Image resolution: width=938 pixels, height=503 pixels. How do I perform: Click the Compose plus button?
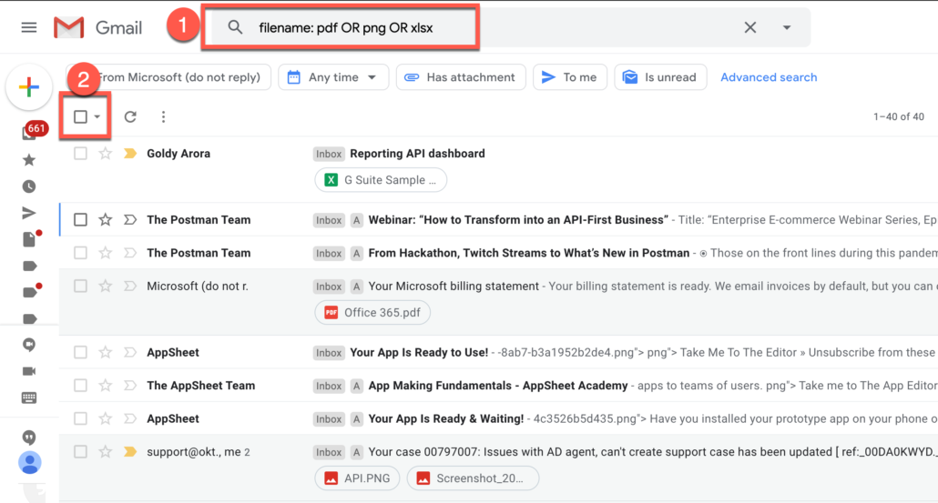tap(29, 87)
